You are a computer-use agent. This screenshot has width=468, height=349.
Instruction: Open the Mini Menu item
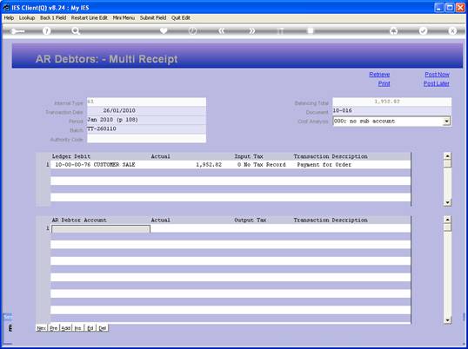click(x=124, y=18)
